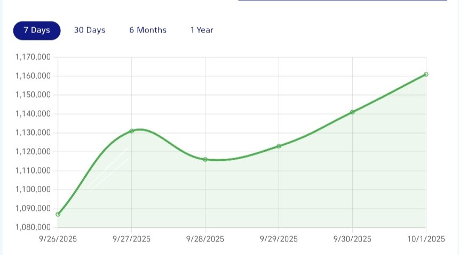
Task: Show the 6 Months view
Action: click(148, 30)
